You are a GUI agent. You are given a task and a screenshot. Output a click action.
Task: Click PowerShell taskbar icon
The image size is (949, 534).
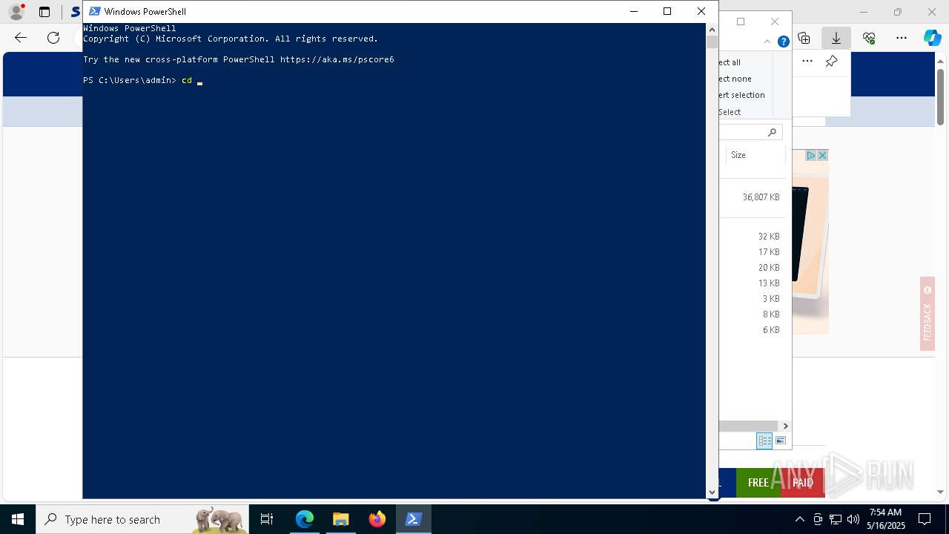click(x=414, y=519)
